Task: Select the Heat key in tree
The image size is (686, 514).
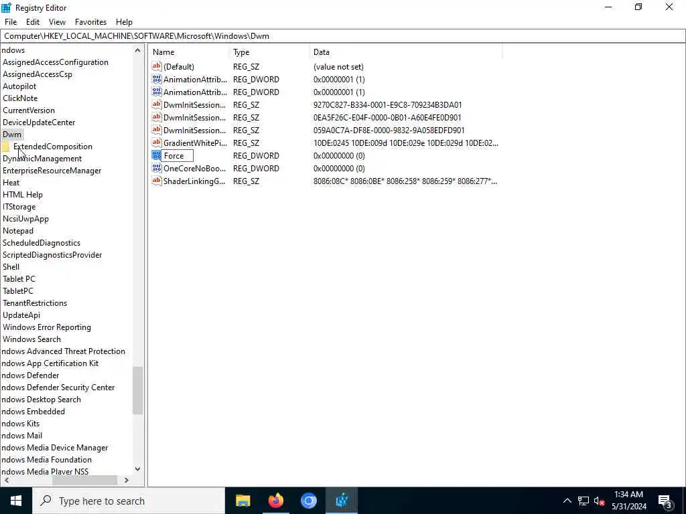Action: 11,183
